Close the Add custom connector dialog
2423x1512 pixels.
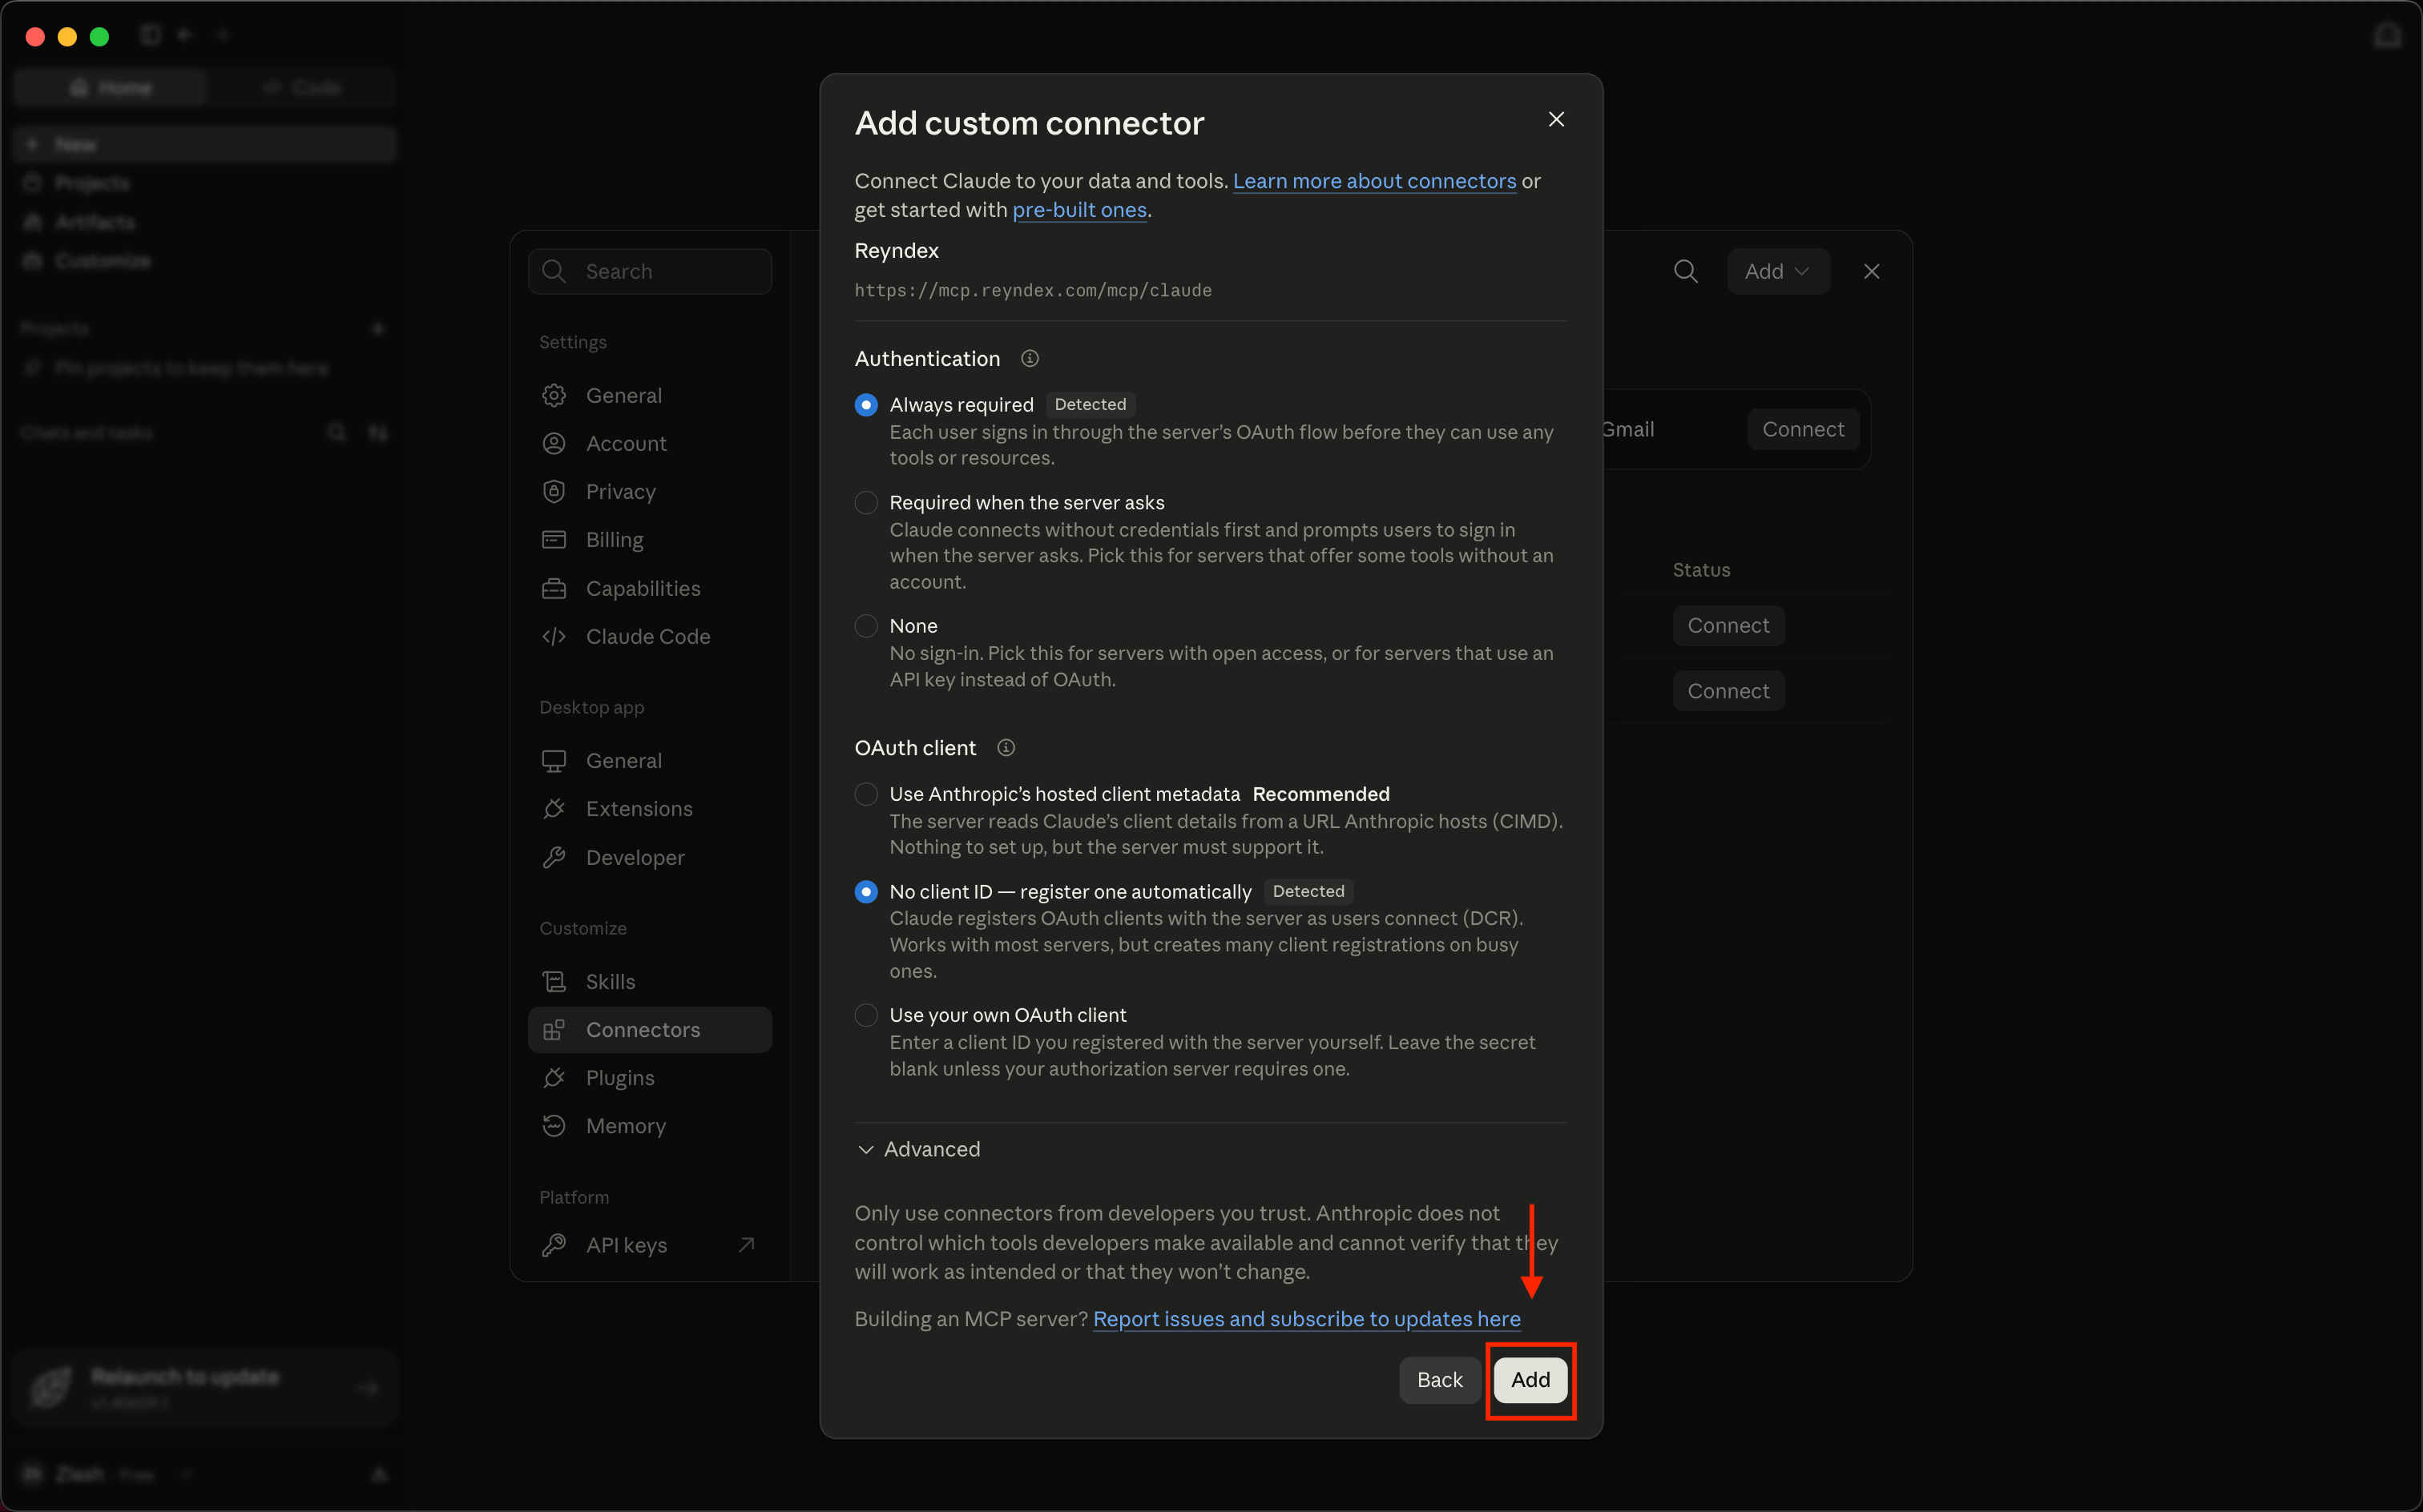(x=1557, y=119)
